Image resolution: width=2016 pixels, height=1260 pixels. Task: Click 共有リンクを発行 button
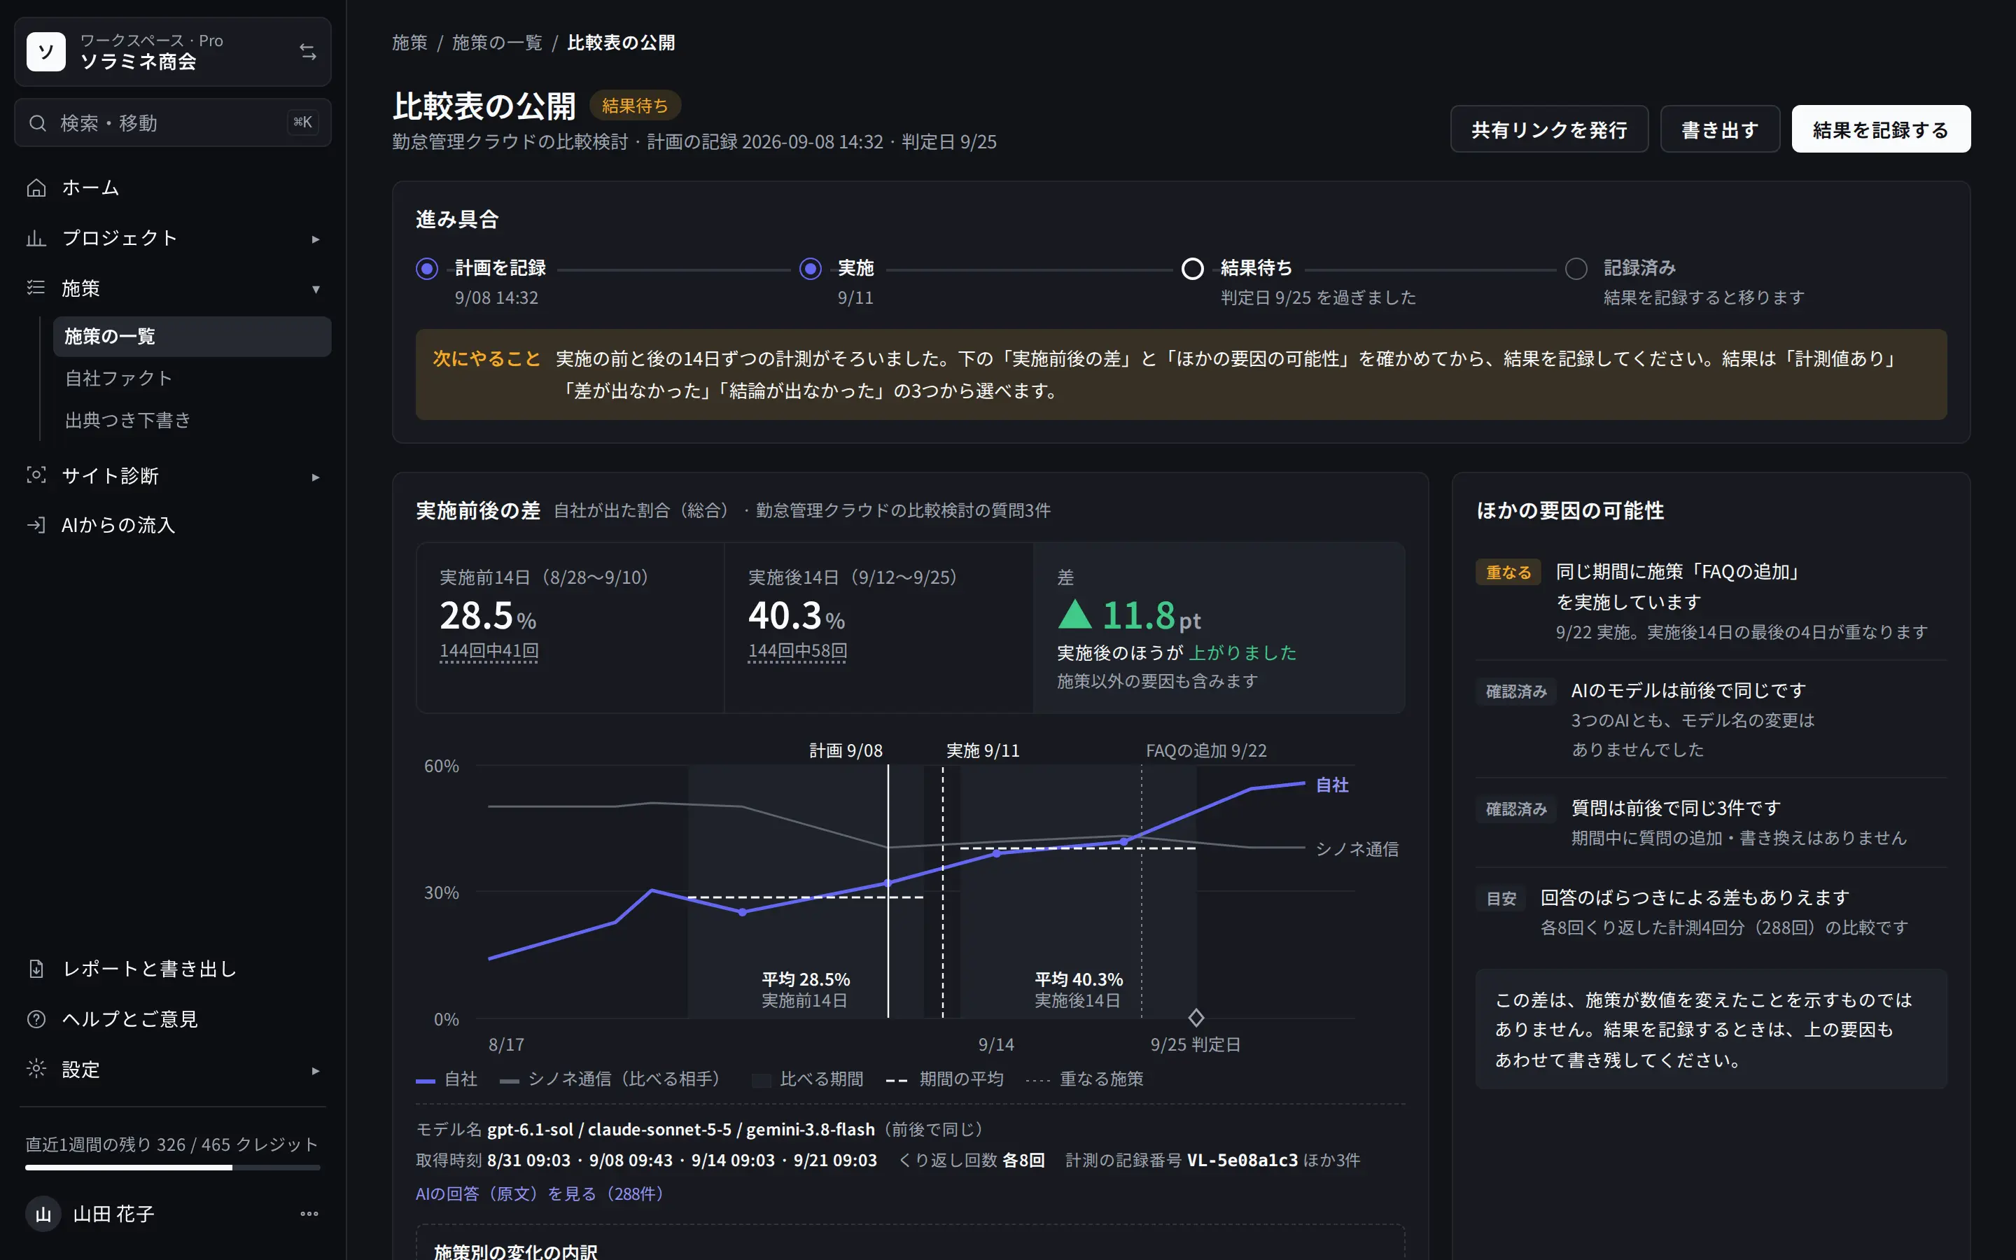1550,129
